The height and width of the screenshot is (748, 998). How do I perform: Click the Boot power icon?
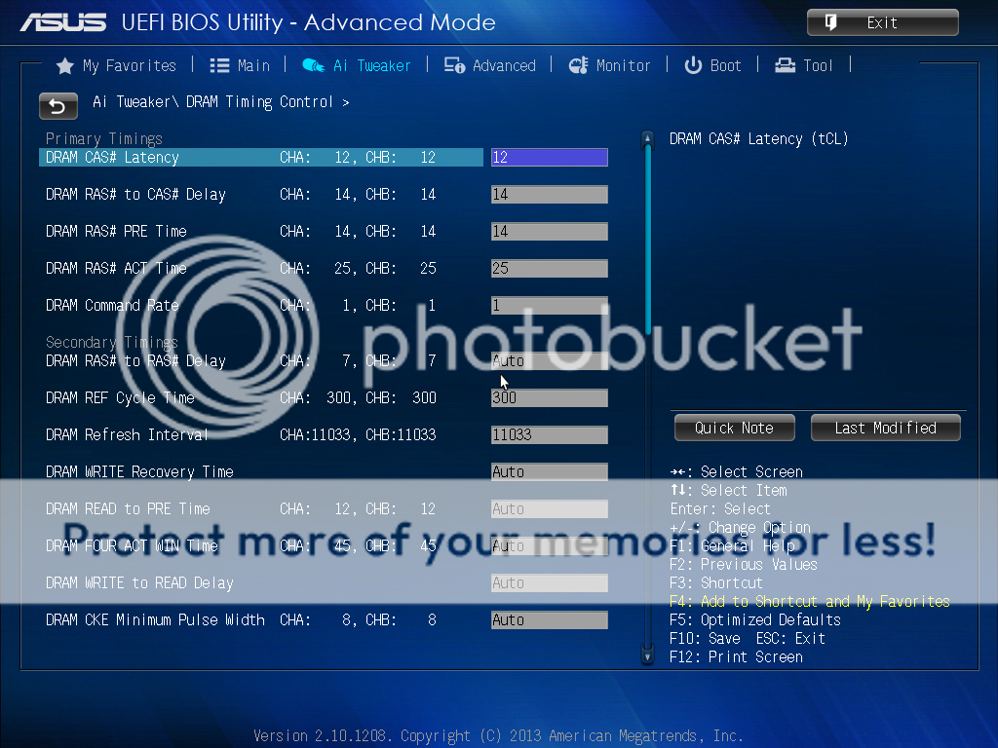point(693,65)
